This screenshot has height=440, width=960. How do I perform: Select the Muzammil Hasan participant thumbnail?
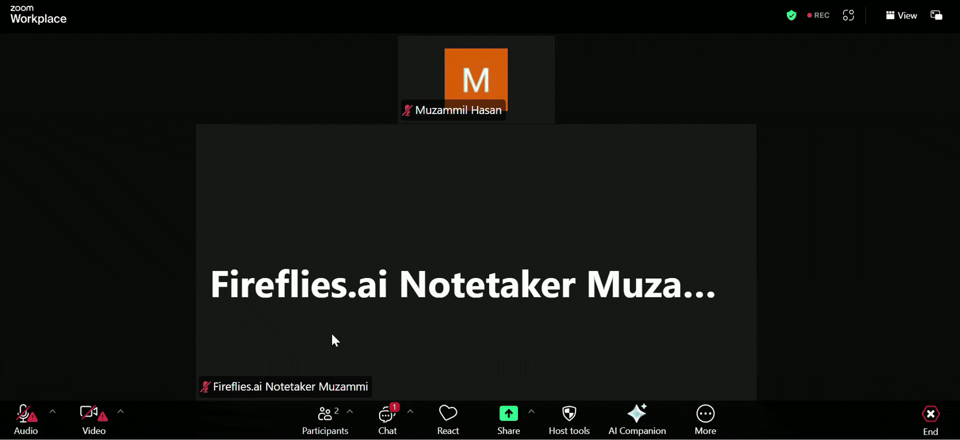(476, 80)
